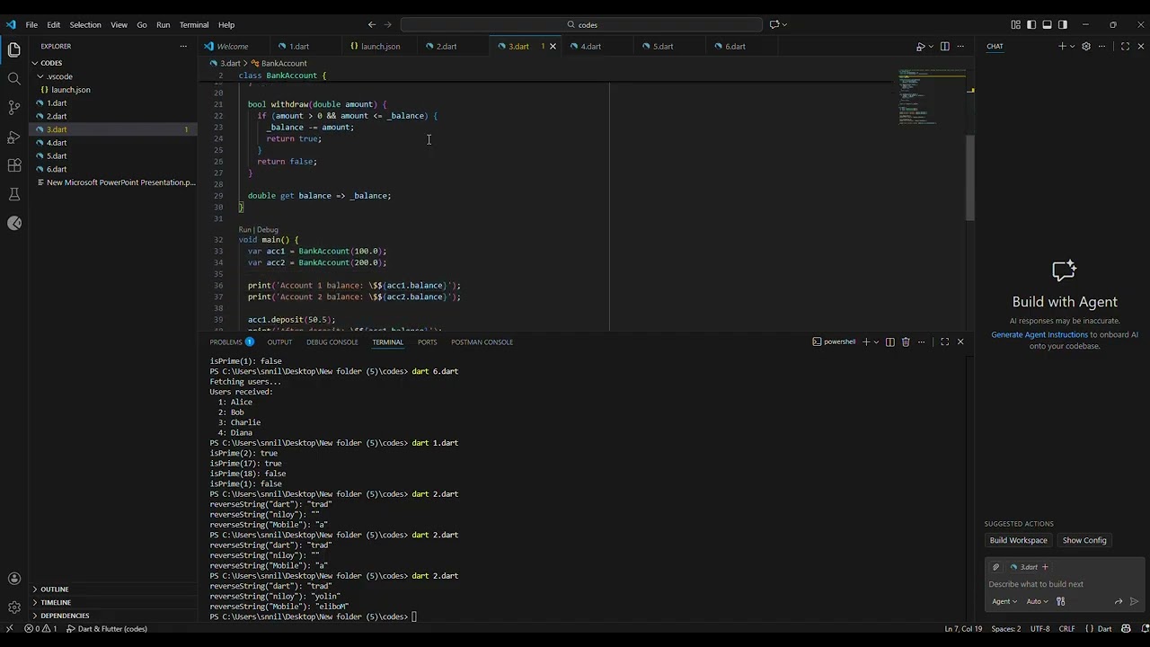Toggle the primary side bar layout button
This screenshot has height=647, width=1150.
coord(1031,24)
